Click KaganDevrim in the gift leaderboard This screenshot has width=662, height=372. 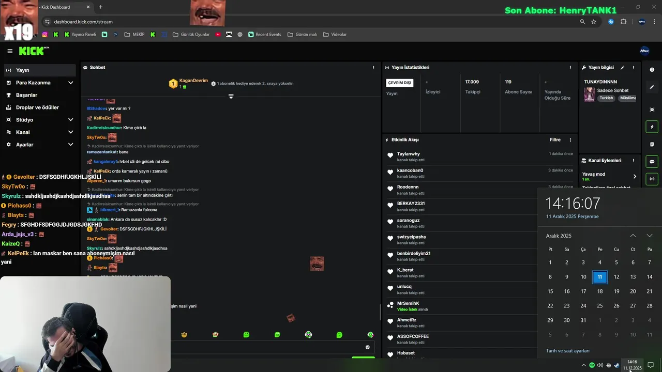(193, 81)
